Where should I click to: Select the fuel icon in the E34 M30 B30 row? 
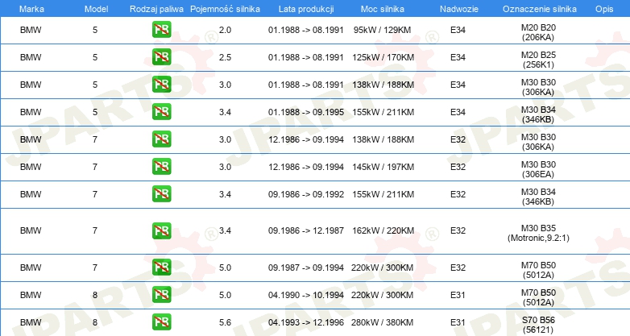tap(161, 85)
